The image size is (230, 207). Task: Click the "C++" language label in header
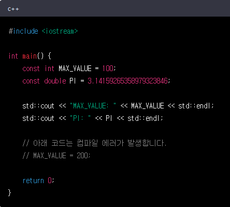pyautogui.click(x=13, y=9)
